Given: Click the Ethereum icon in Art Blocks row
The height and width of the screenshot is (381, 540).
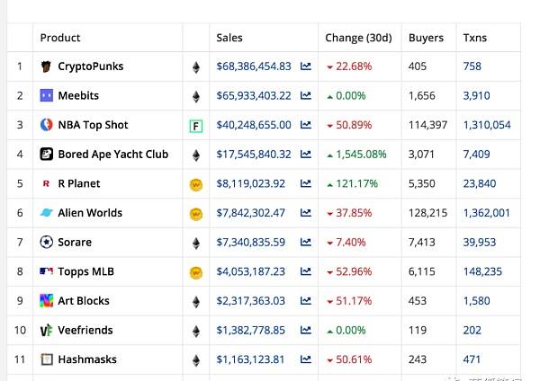Looking at the screenshot, I should [x=196, y=302].
